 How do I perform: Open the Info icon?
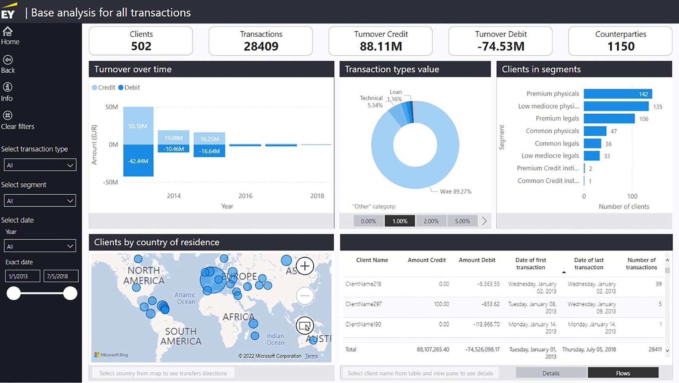point(8,87)
